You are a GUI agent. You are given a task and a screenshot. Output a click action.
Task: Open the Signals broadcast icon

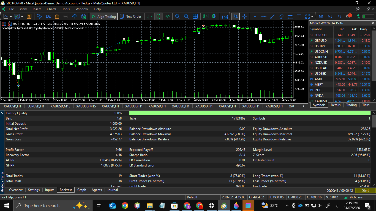tap(66, 16)
